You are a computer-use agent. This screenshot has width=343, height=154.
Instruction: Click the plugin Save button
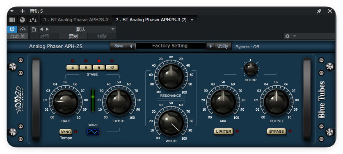119,46
